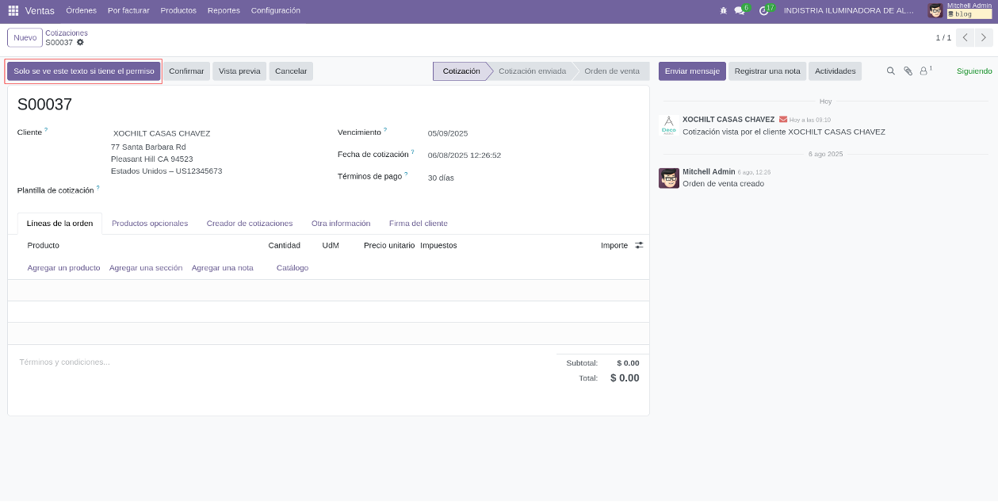Open Actividades button
This screenshot has width=998, height=502.
coord(835,71)
